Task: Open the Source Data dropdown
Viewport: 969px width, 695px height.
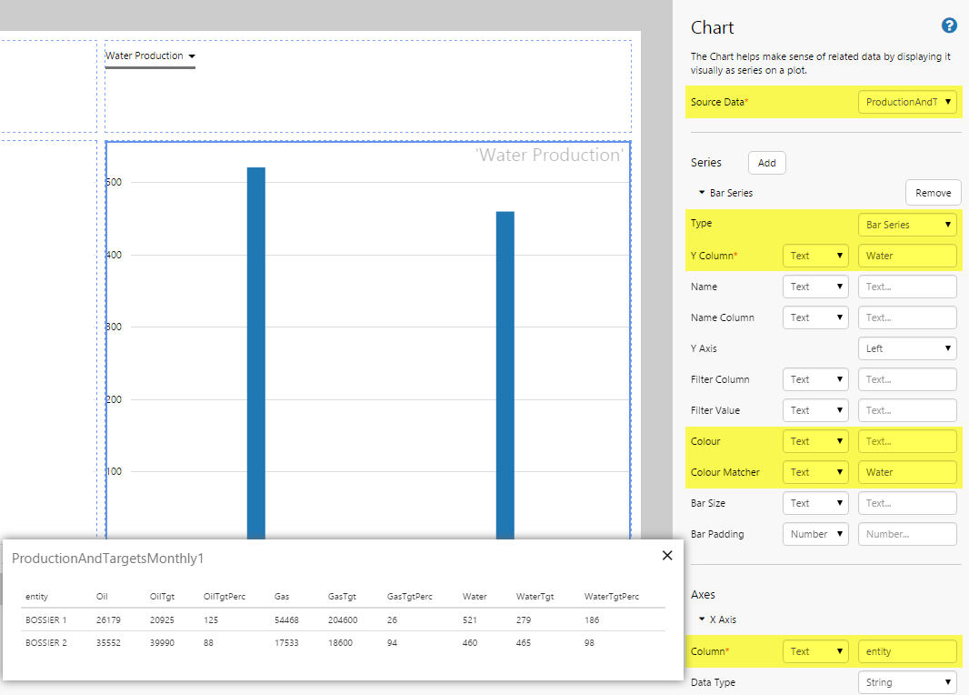Action: (x=907, y=102)
